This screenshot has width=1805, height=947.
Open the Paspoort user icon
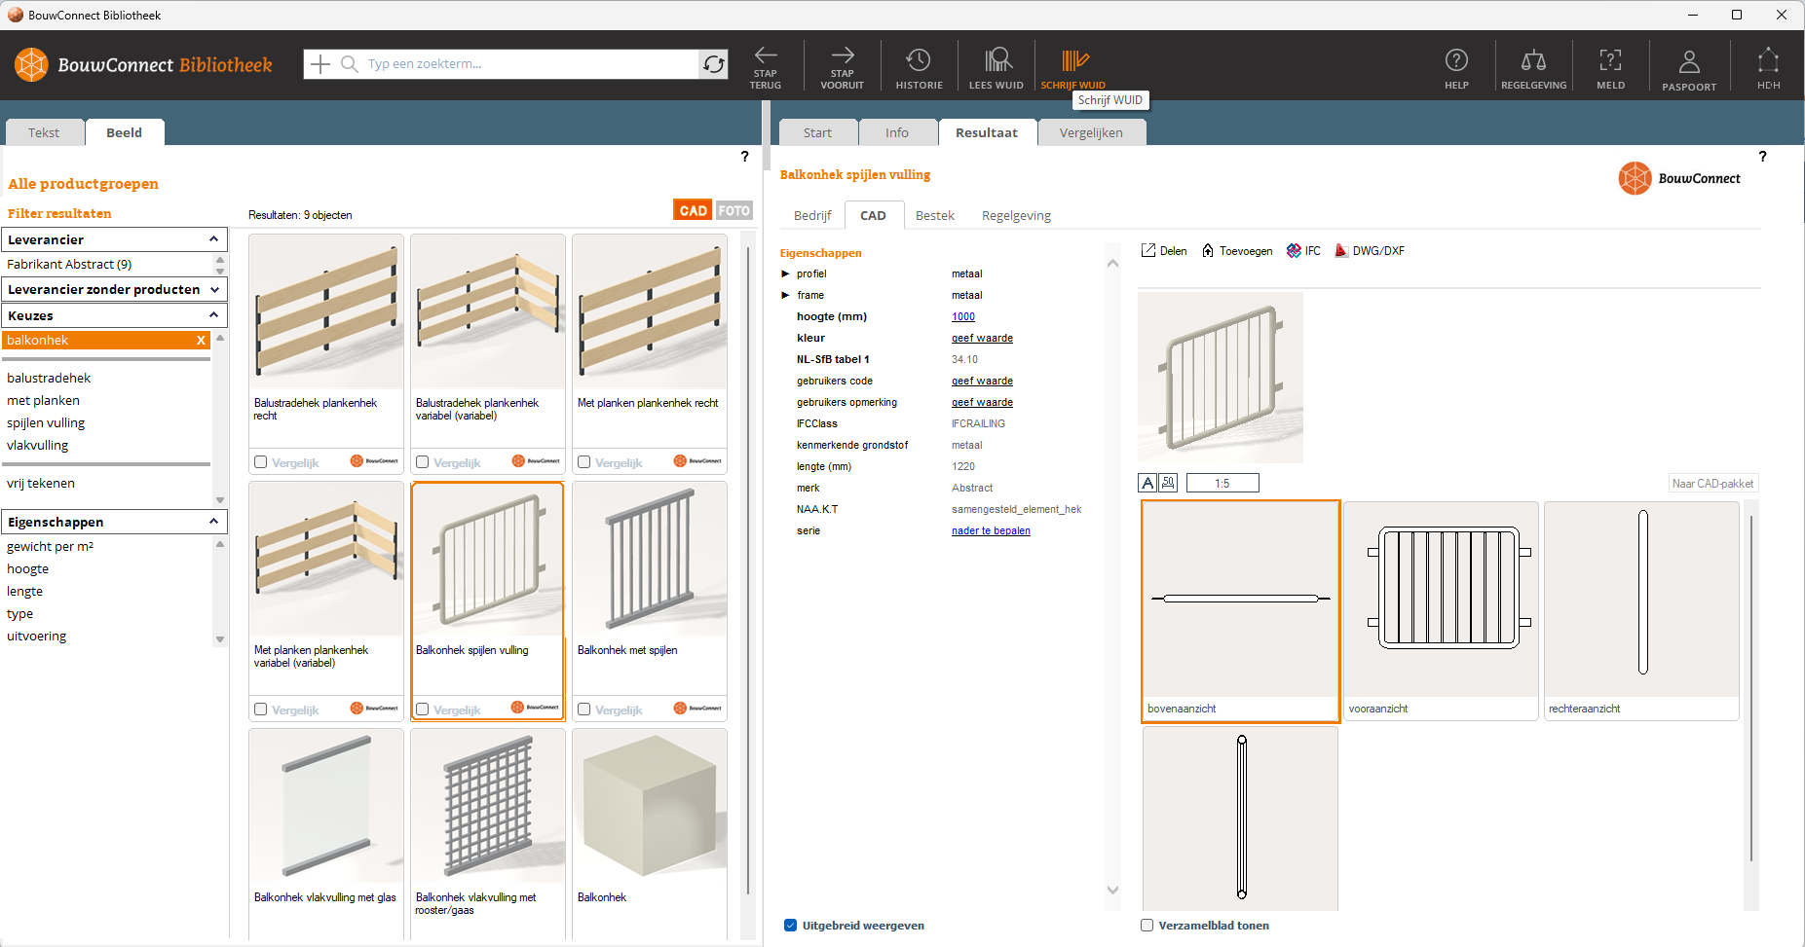pyautogui.click(x=1689, y=62)
